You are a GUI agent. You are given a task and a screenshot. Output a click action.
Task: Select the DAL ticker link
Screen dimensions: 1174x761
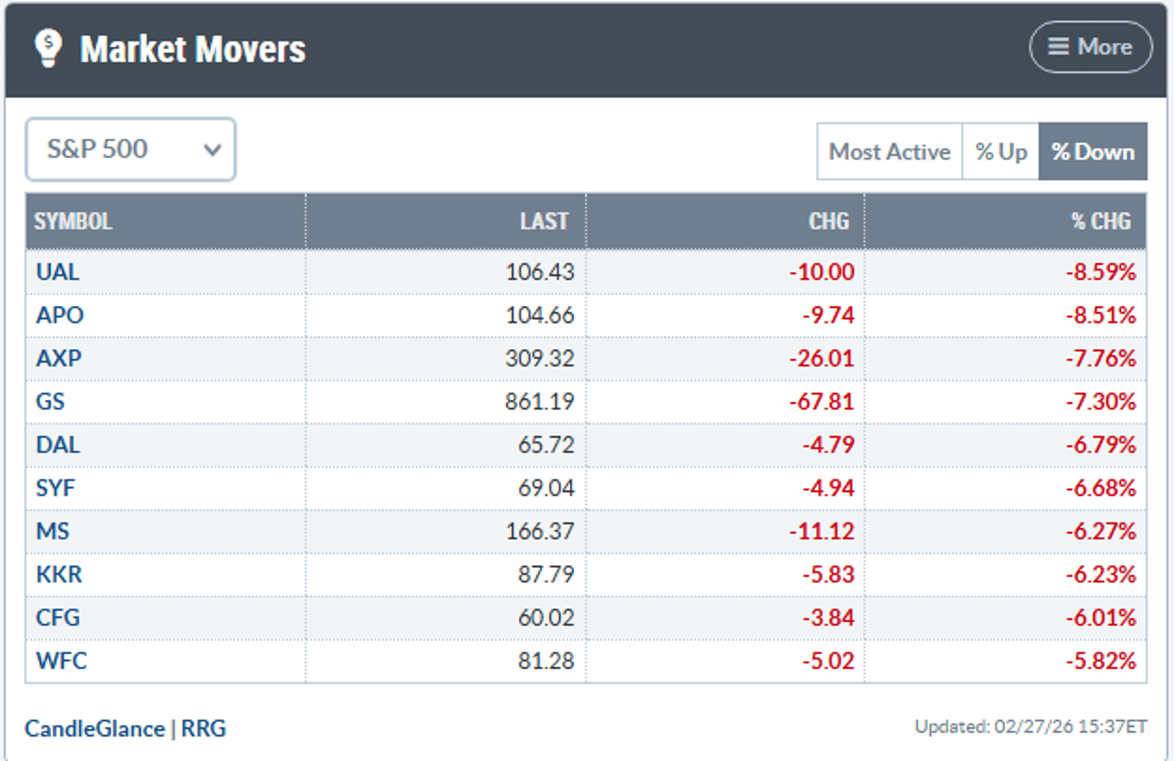pyautogui.click(x=58, y=444)
